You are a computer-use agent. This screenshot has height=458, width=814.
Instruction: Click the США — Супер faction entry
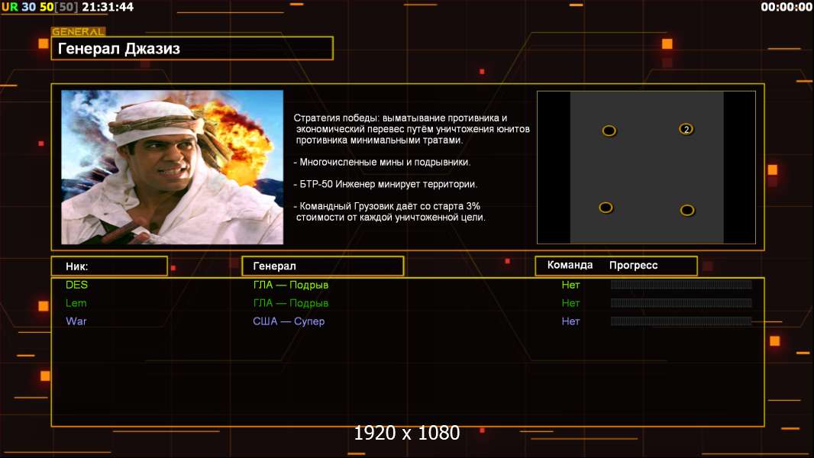pos(289,321)
